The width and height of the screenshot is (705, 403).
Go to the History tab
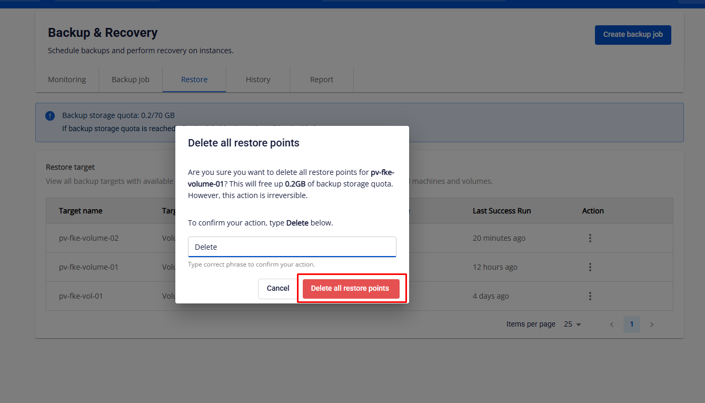coord(258,80)
